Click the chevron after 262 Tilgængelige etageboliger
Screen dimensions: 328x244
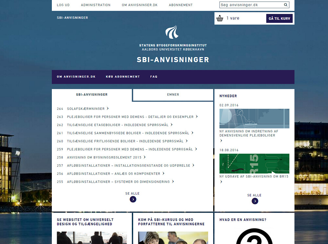click(x=172, y=125)
